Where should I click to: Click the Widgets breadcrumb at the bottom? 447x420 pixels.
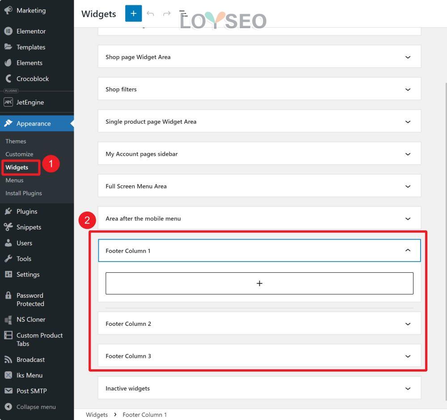(97, 415)
